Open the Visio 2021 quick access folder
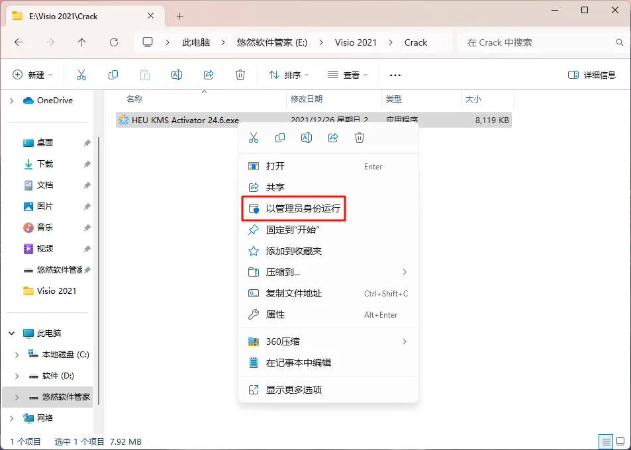The height and width of the screenshot is (450, 631). click(50, 291)
